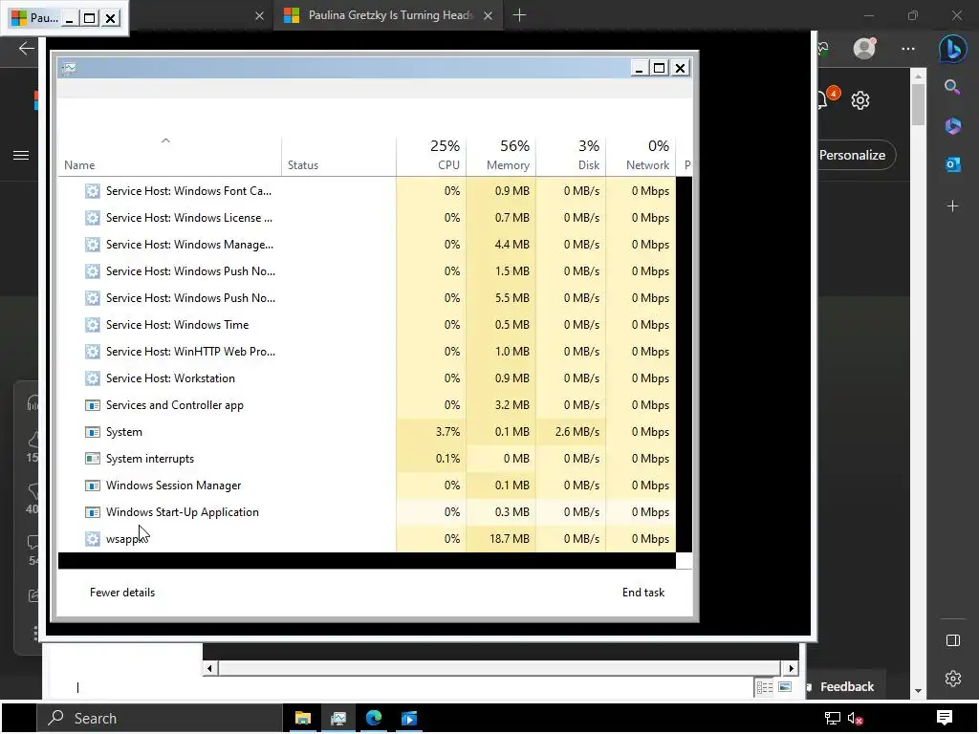
Task: Close the Paulina Gretzky tab
Action: click(x=489, y=15)
